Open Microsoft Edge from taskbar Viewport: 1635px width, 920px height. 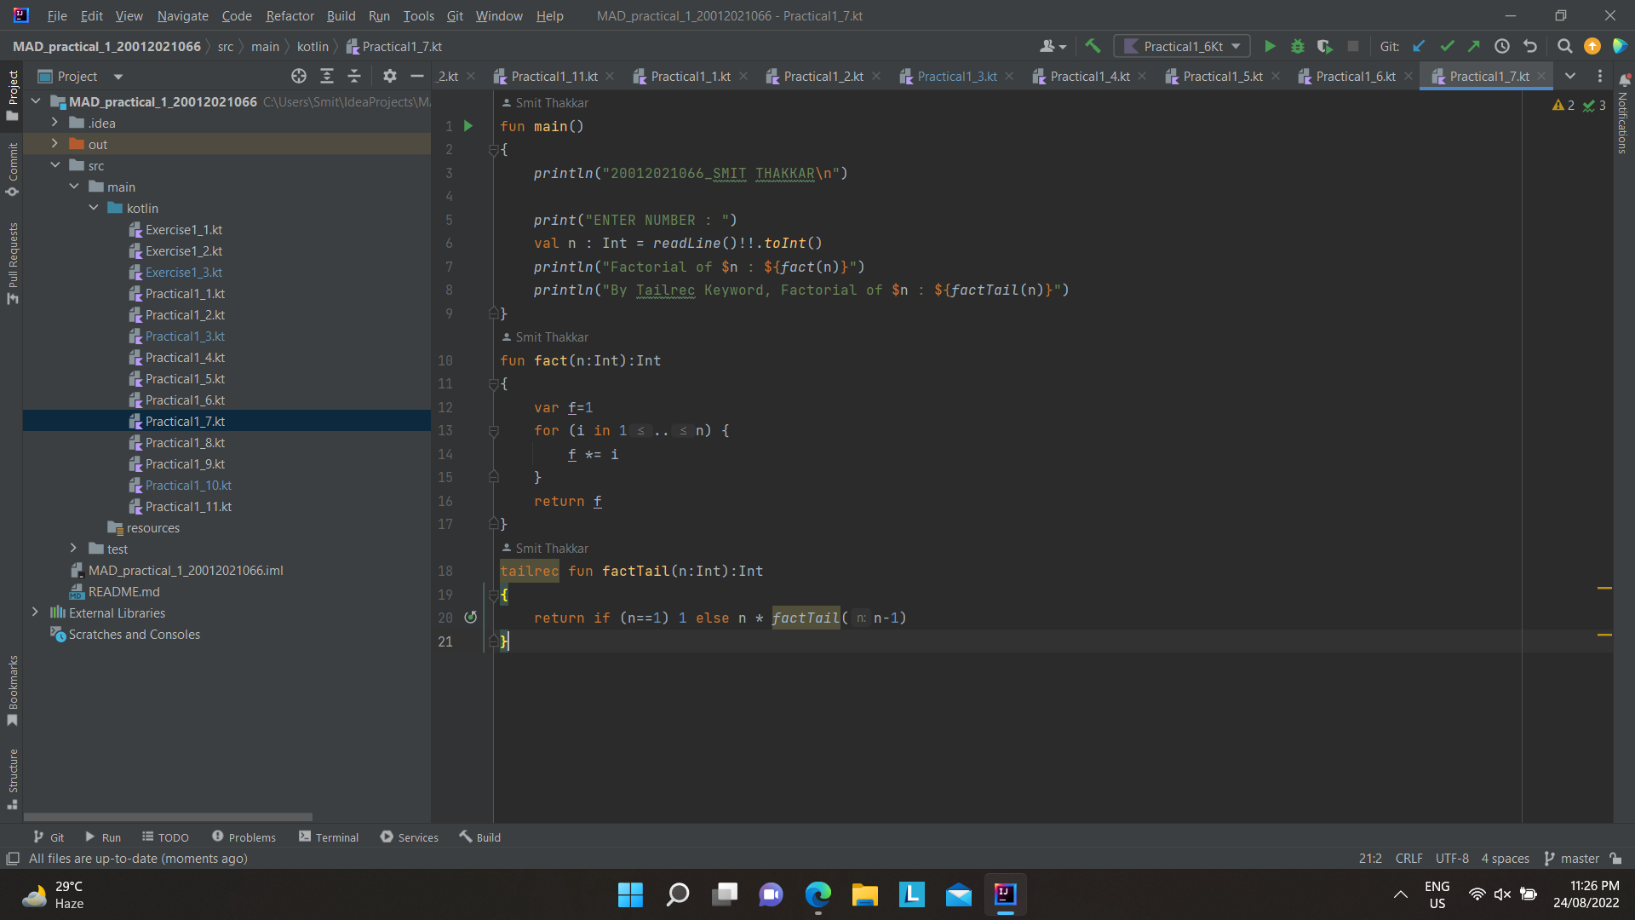pyautogui.click(x=818, y=894)
